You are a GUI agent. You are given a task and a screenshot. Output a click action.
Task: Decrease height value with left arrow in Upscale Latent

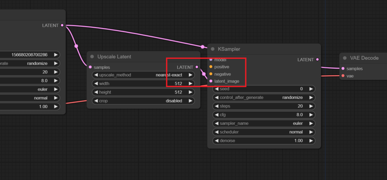point(96,92)
